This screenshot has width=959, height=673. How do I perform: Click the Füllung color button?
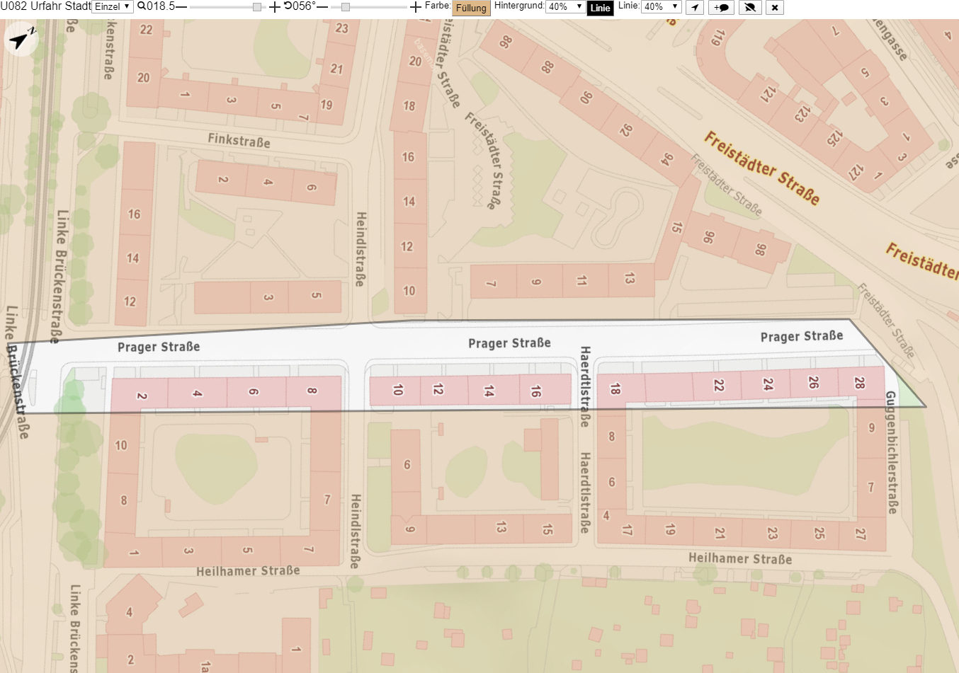click(x=471, y=8)
